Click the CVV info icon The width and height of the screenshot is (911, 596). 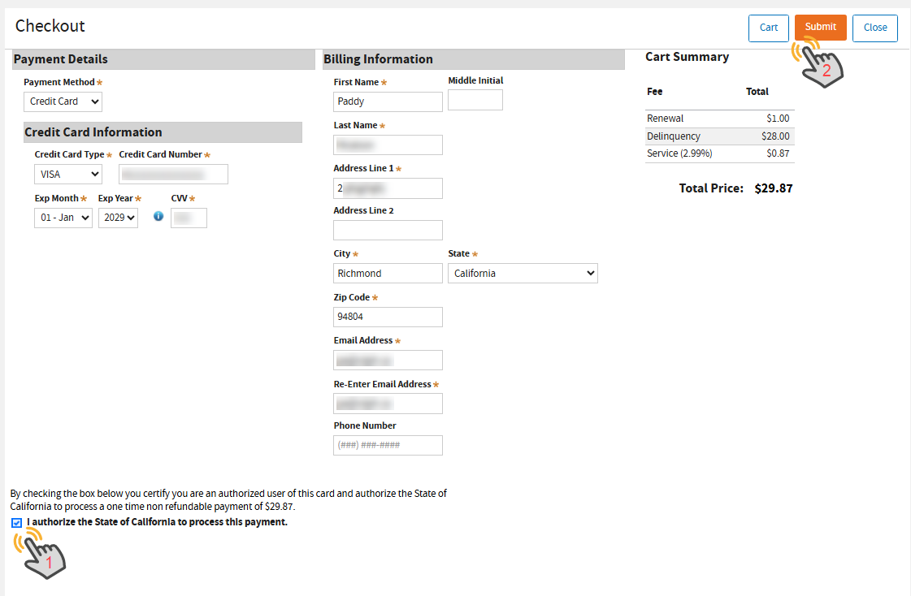tap(158, 216)
